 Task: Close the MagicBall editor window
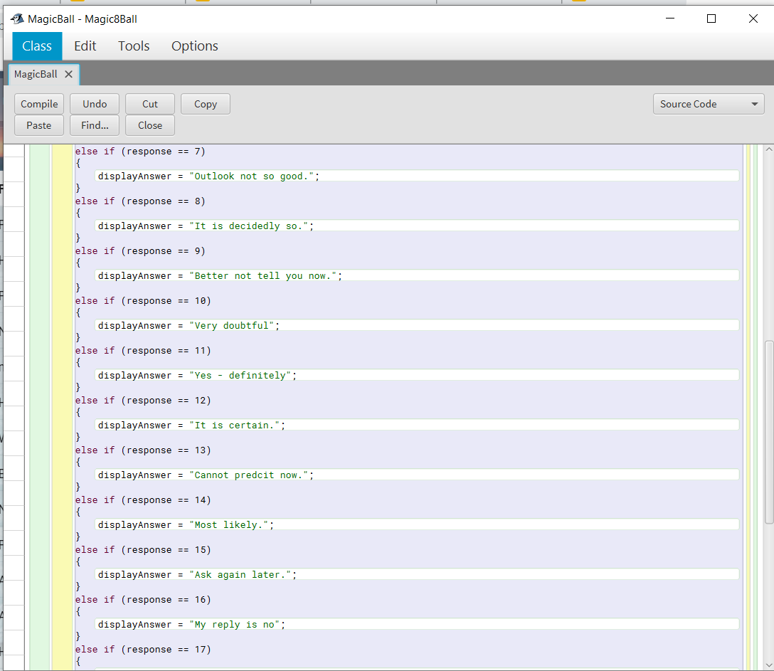click(x=753, y=19)
